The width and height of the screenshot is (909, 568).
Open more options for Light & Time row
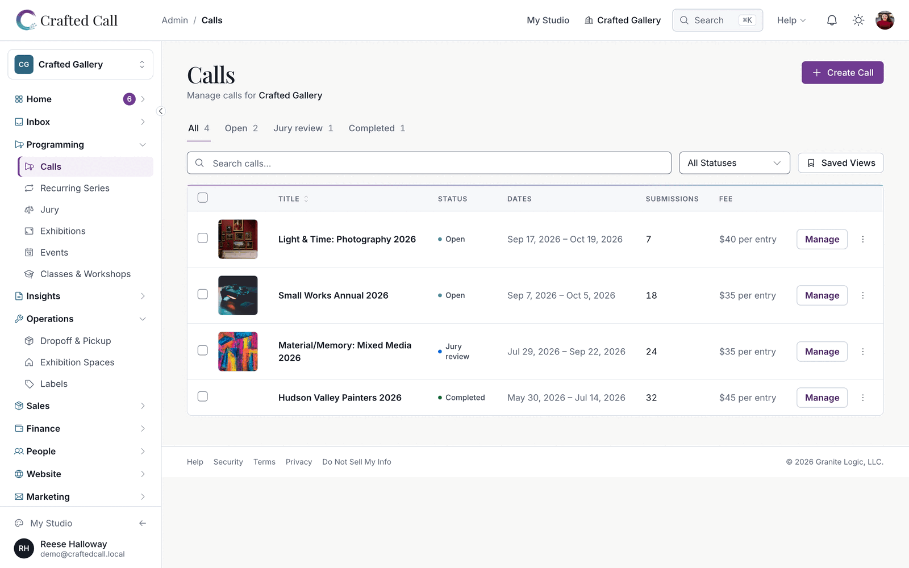click(863, 239)
